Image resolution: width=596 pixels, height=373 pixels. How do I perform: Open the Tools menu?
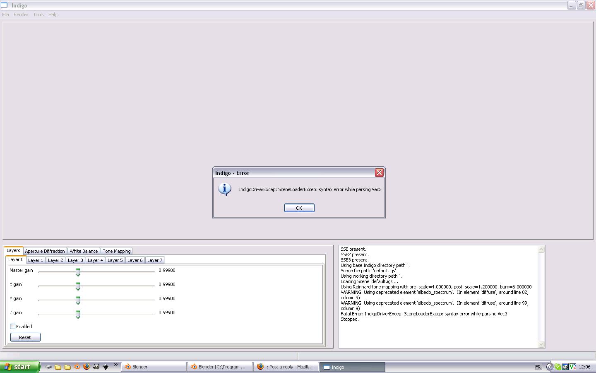(x=38, y=15)
